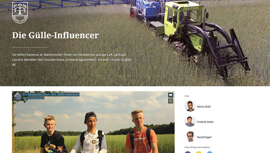Open author link Frederik Seeler
Image resolution: width=270 pixels, height=153 pixels.
pos(205,122)
